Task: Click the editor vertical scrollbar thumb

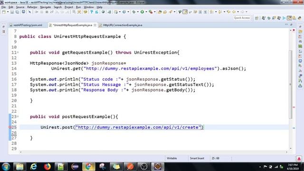Action: coord(290,85)
